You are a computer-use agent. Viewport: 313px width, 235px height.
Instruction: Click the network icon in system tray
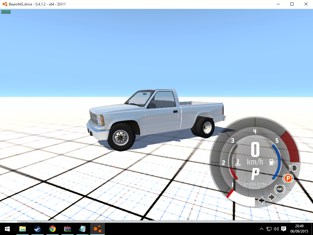269,229
